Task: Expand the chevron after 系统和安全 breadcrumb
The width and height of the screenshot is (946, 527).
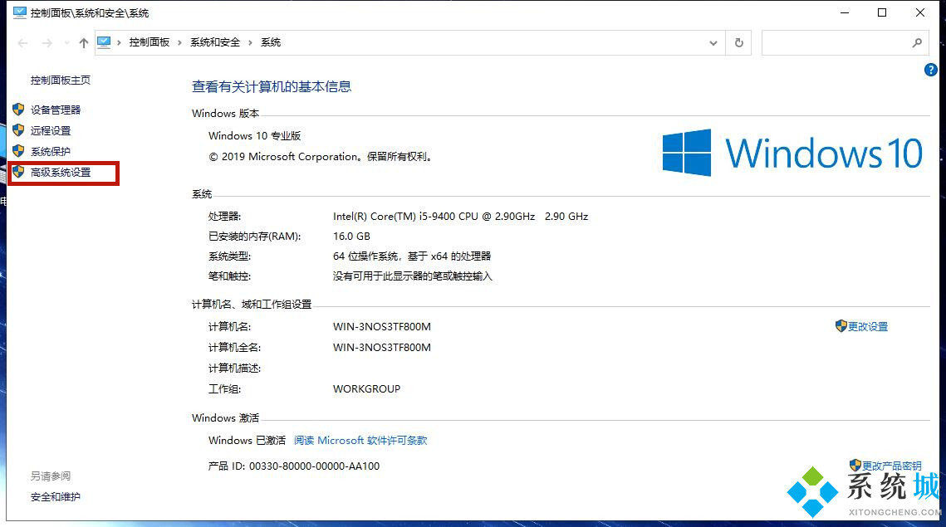Action: point(250,42)
